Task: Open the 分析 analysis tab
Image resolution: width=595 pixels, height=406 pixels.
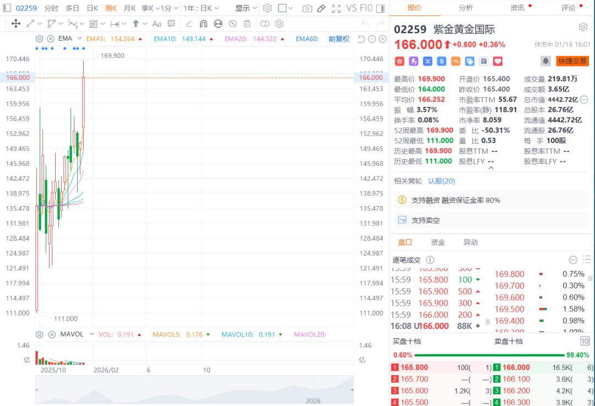Action: click(466, 8)
